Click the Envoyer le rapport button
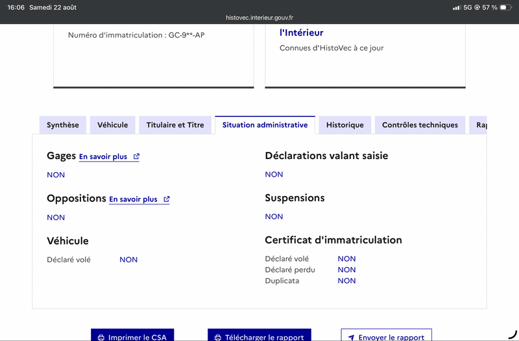This screenshot has width=519, height=341. 386,335
